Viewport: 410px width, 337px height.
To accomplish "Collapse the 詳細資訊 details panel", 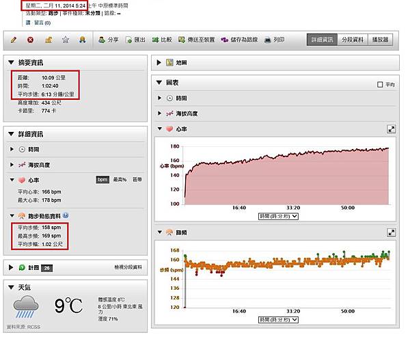I will pos(11,134).
